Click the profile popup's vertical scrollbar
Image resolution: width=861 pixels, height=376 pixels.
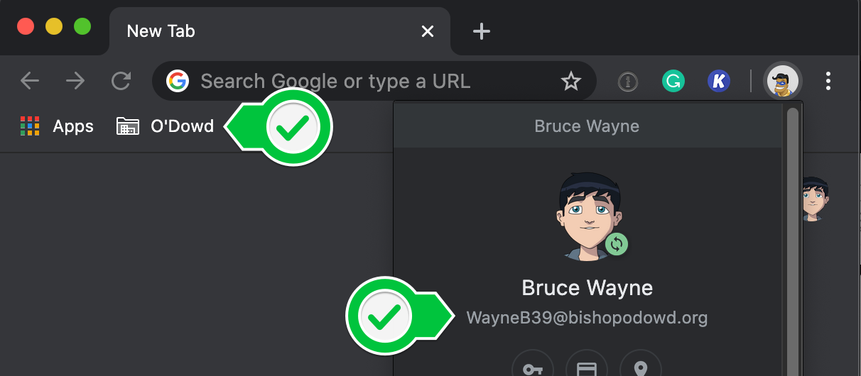click(792, 234)
